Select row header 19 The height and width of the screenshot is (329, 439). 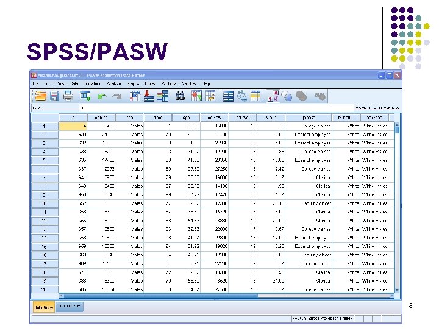(x=45, y=281)
